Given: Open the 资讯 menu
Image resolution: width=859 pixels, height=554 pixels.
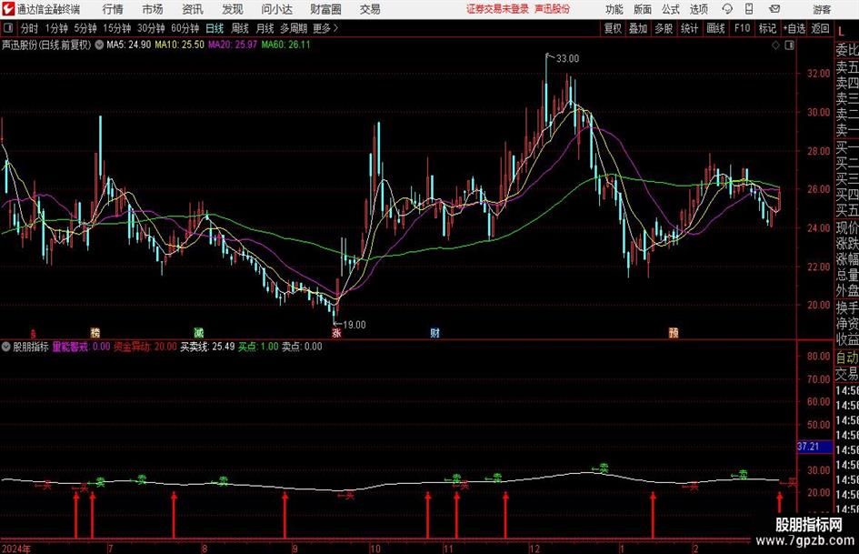Looking at the screenshot, I should pos(193,9).
